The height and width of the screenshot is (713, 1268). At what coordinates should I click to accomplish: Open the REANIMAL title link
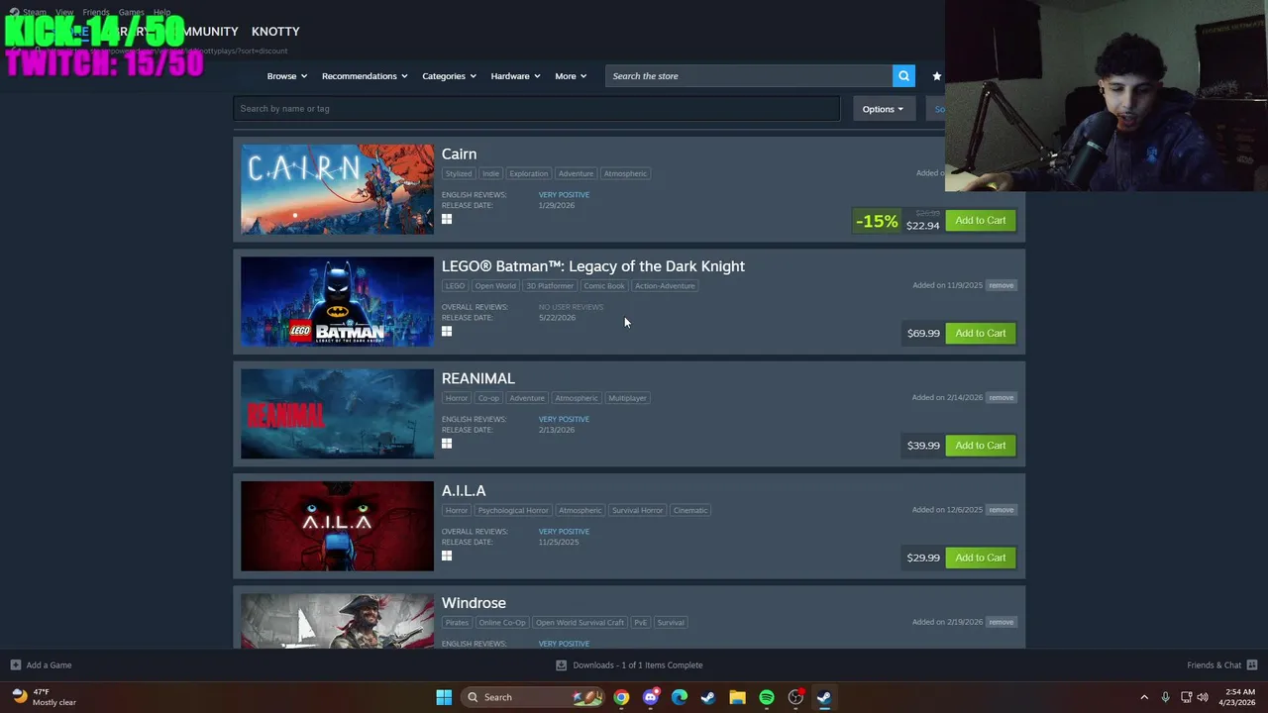pyautogui.click(x=478, y=378)
